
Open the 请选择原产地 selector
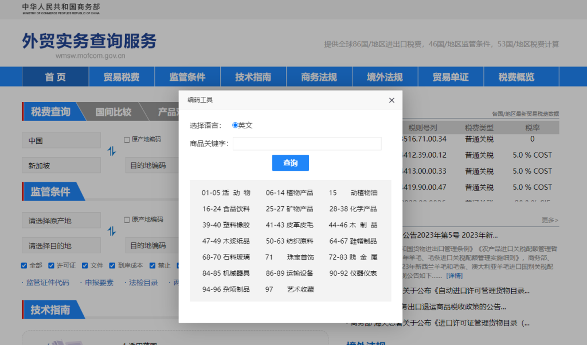(x=61, y=221)
